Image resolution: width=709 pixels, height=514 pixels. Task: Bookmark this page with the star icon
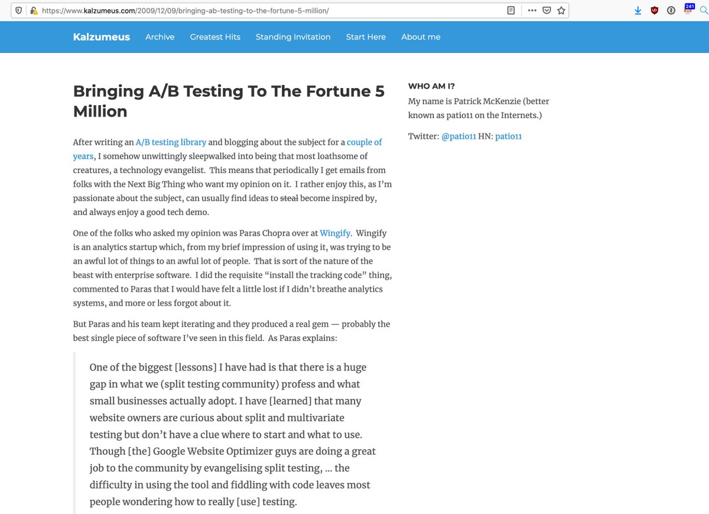pyautogui.click(x=561, y=11)
